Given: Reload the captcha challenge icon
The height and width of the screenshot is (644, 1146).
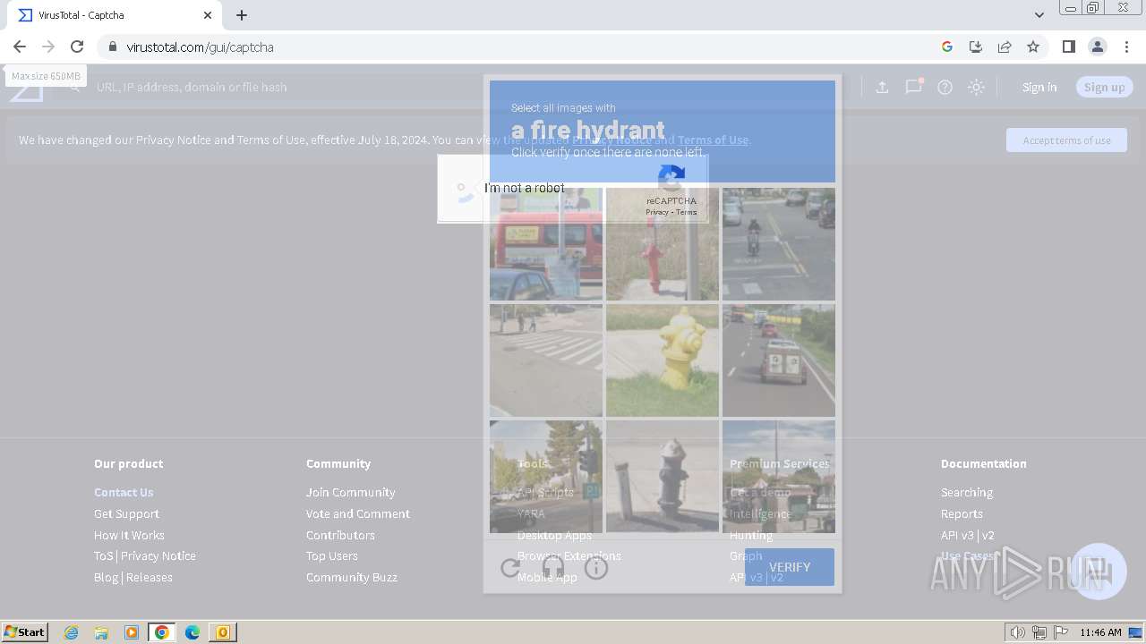Looking at the screenshot, I should tap(510, 567).
